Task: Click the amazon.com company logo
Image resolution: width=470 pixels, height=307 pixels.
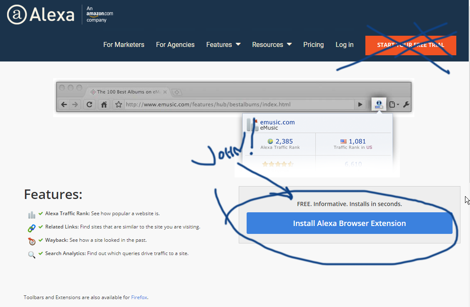Action: point(100,14)
